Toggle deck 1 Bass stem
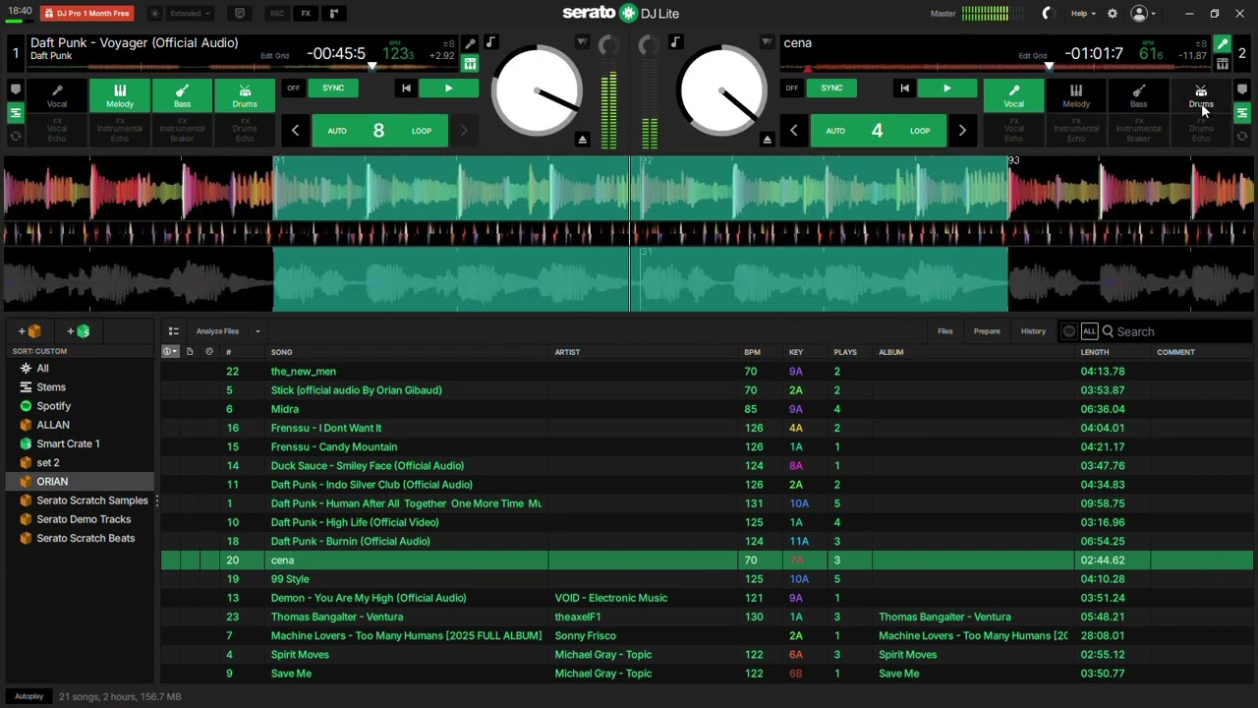This screenshot has width=1258, height=708. 182,95
